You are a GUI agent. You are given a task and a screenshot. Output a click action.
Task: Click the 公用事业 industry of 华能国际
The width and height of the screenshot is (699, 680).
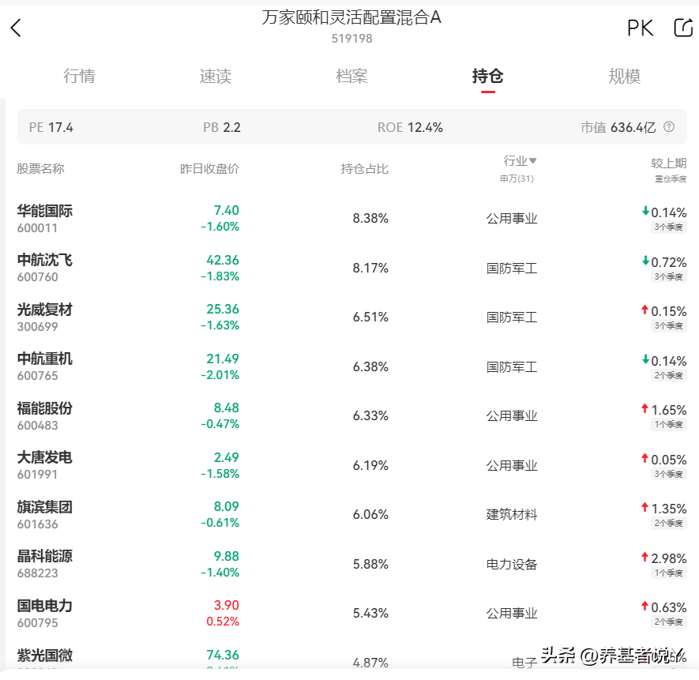512,218
